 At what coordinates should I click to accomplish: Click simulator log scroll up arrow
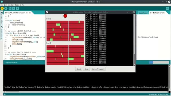(134, 15)
